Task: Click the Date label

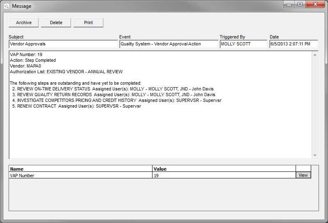Action: click(x=274, y=37)
